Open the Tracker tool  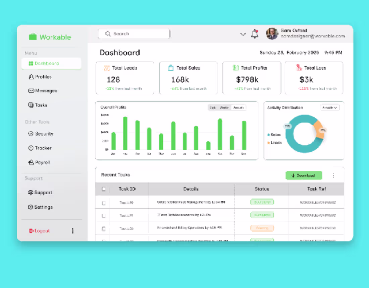click(x=31, y=148)
